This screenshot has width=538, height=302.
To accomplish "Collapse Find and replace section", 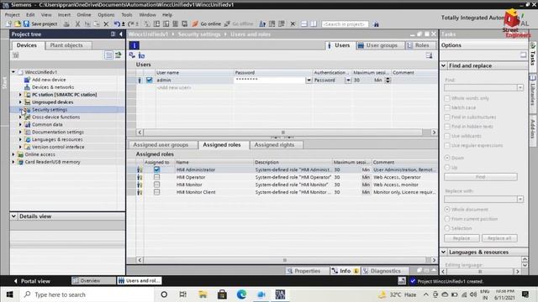I will click(x=444, y=65).
